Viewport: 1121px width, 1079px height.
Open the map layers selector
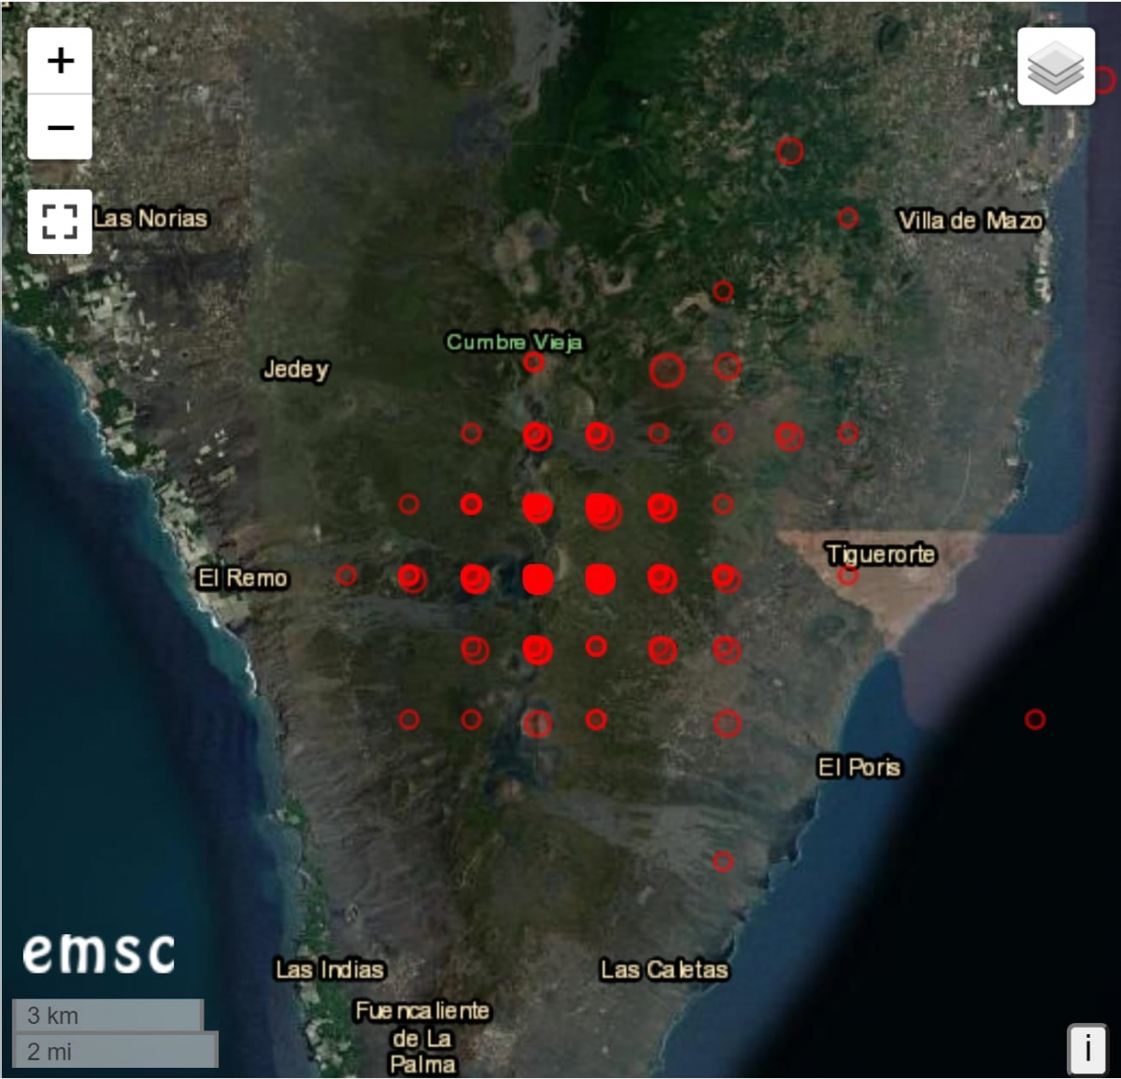(x=1056, y=66)
